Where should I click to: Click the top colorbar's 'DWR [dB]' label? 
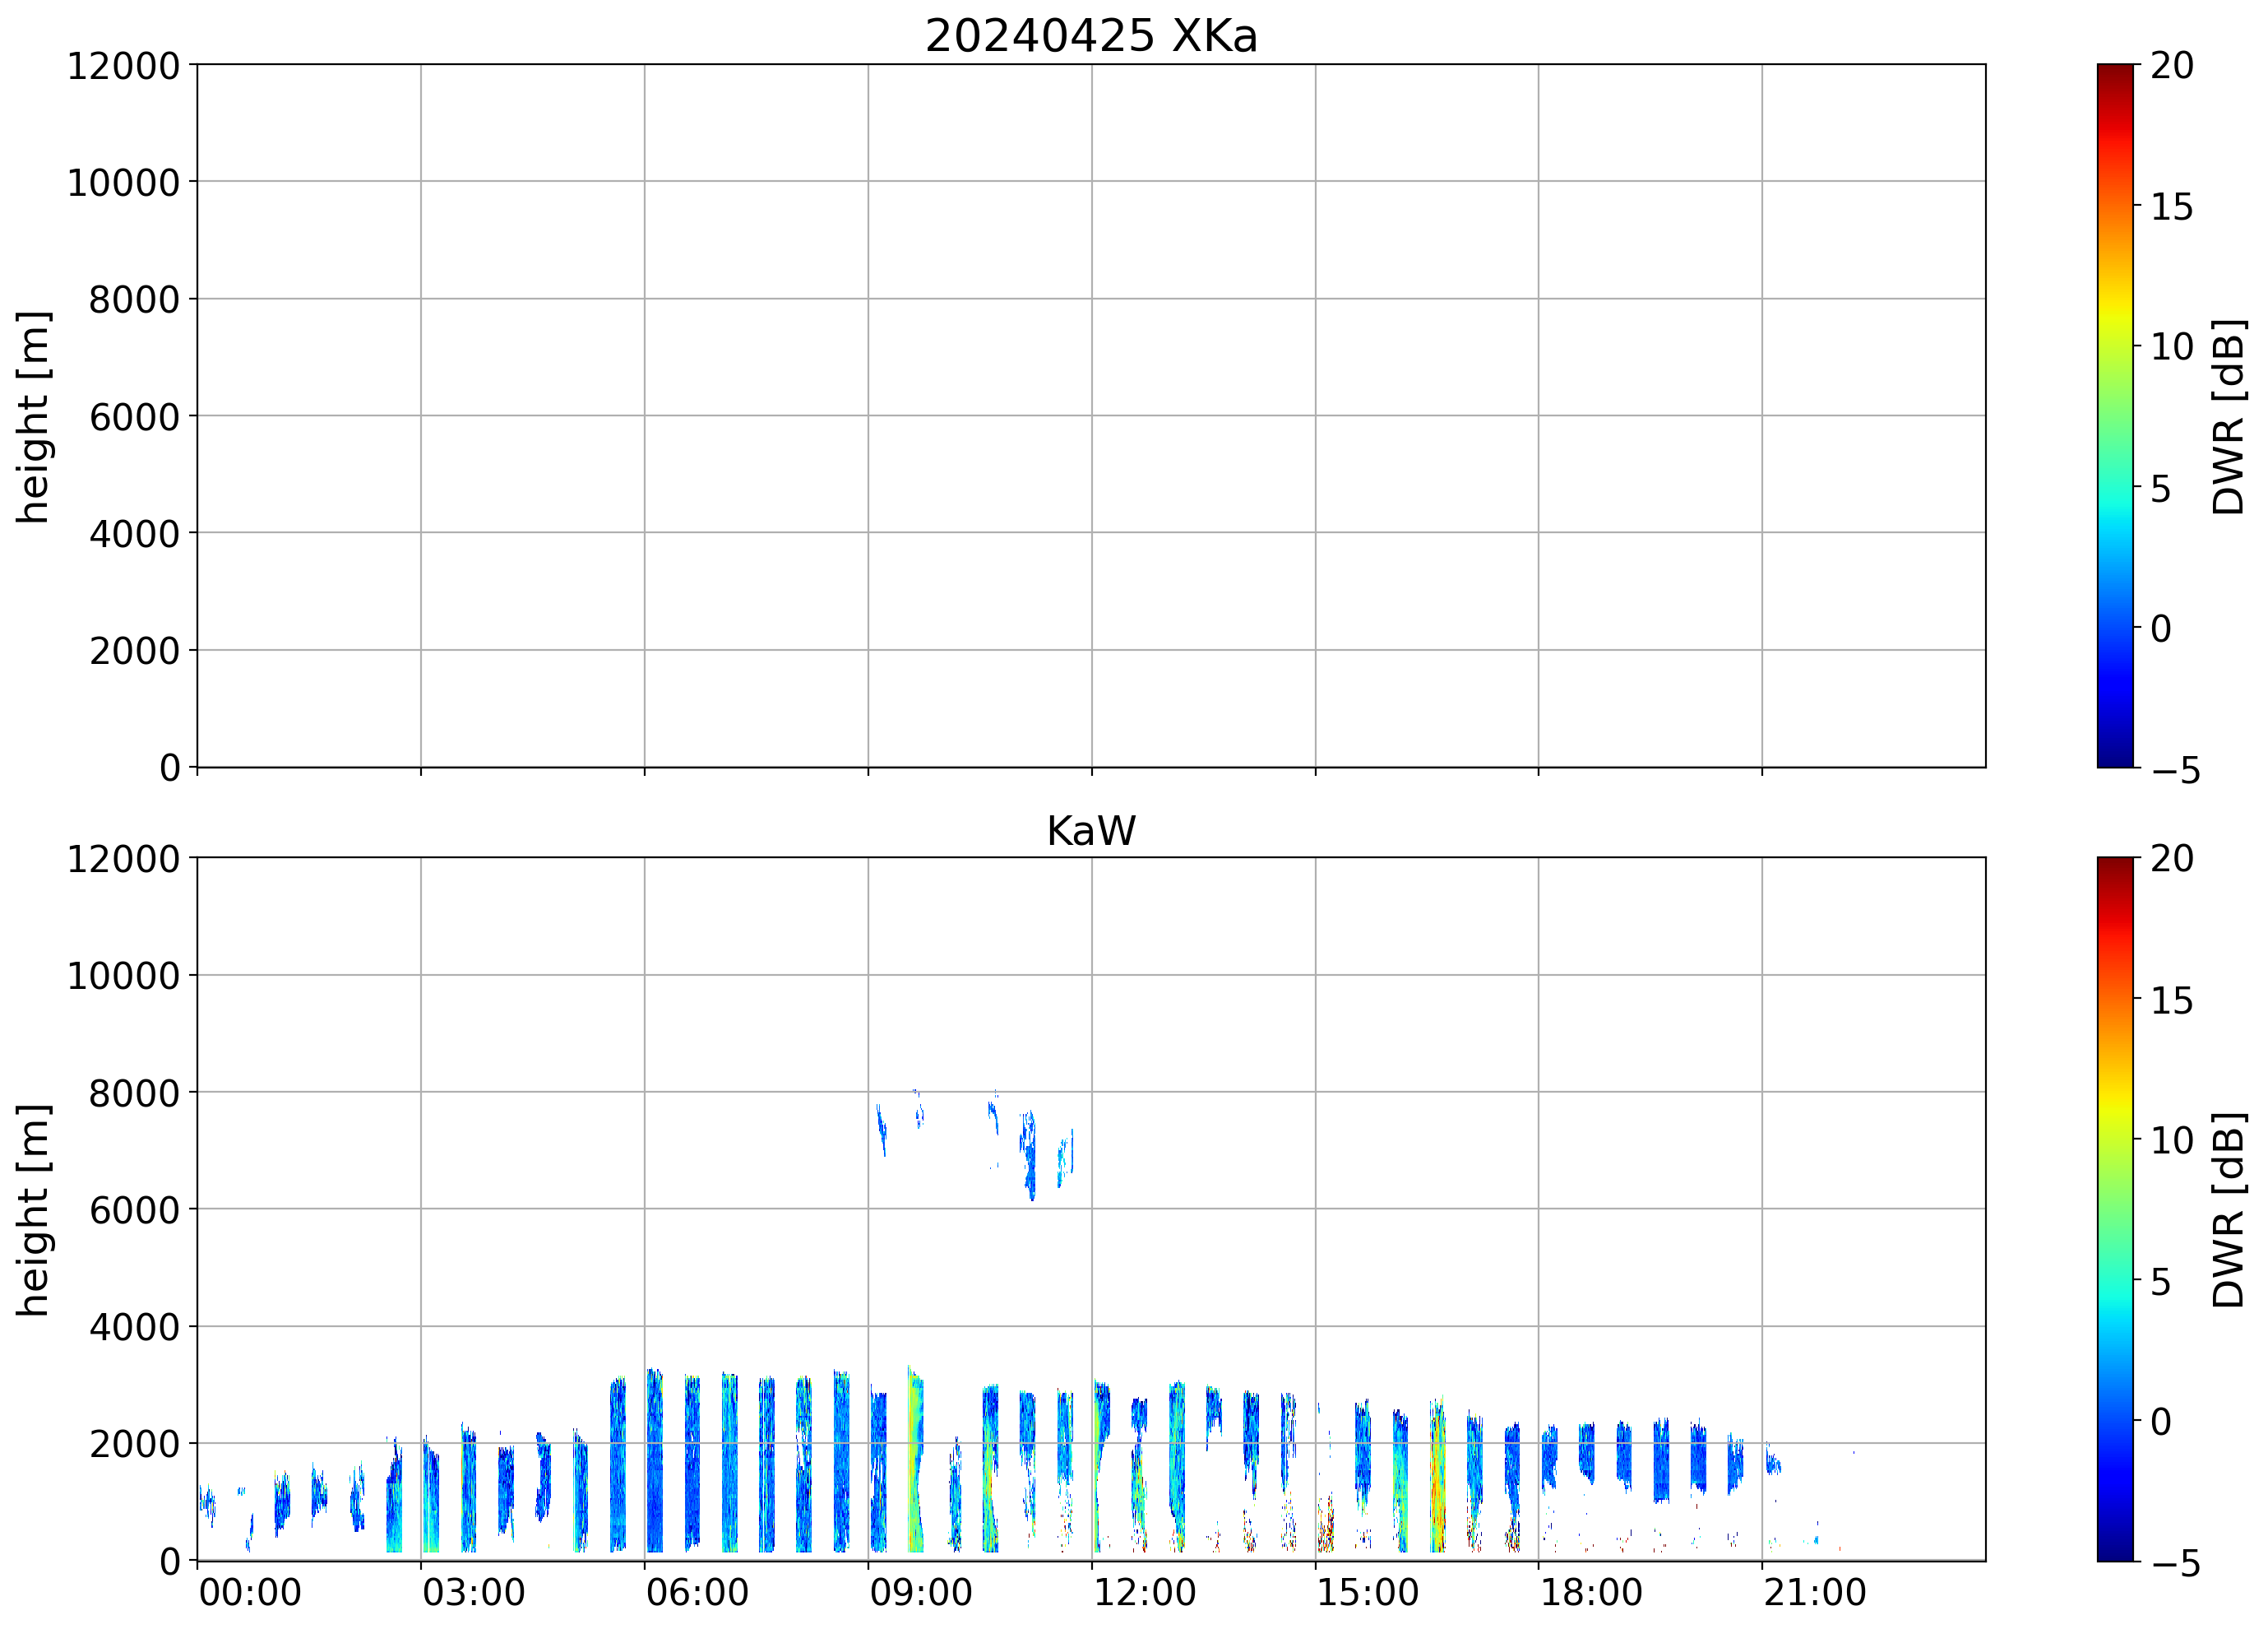(x=2229, y=416)
